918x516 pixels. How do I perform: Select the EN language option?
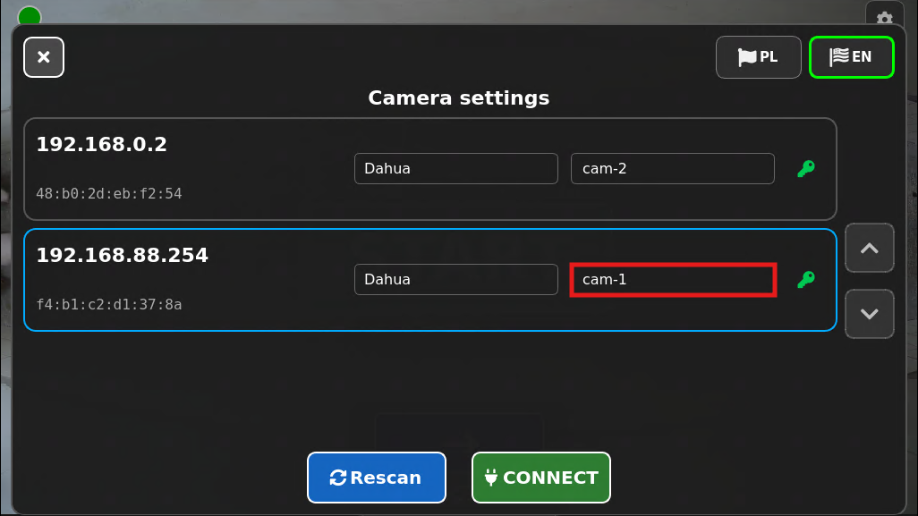point(851,57)
